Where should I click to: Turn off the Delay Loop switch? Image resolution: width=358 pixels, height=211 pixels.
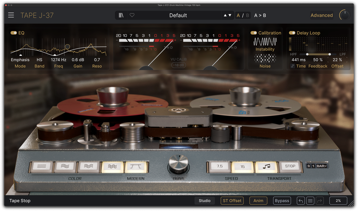coord(292,33)
